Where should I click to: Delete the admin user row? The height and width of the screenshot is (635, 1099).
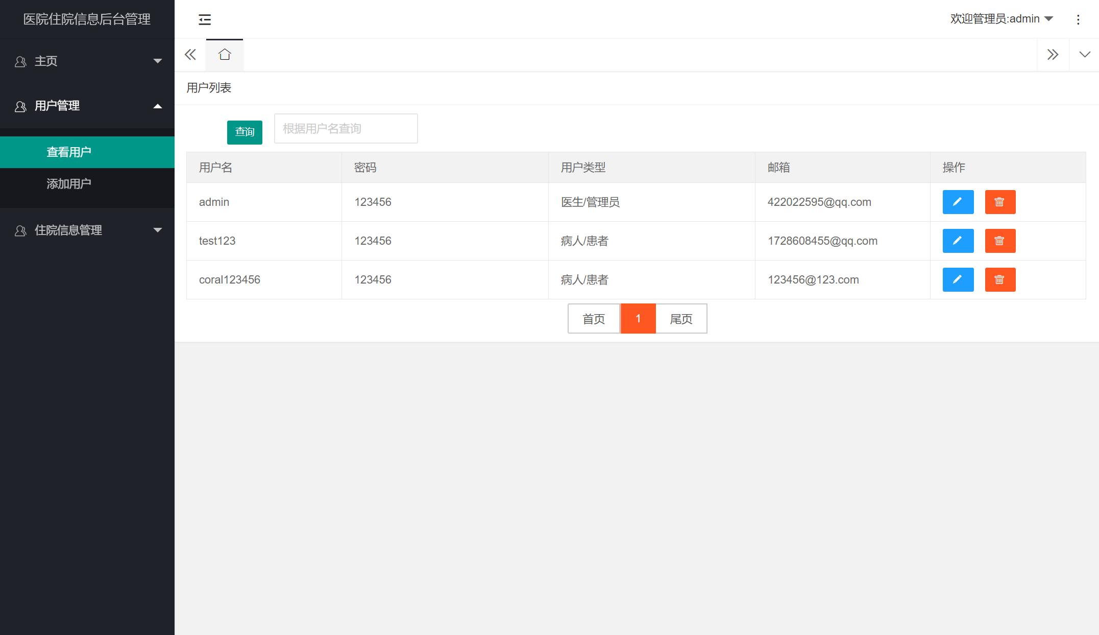(1000, 202)
